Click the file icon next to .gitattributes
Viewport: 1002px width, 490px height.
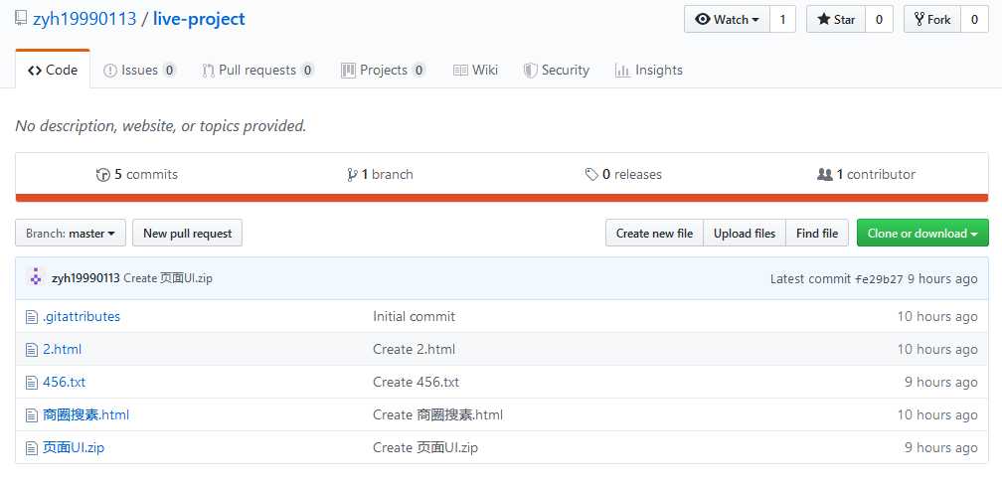(x=32, y=317)
